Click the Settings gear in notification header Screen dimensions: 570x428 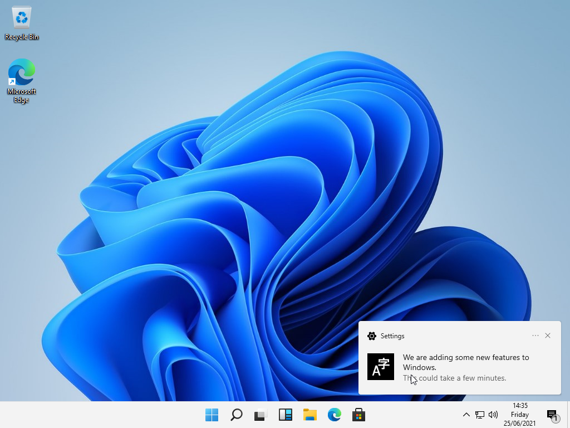click(372, 336)
